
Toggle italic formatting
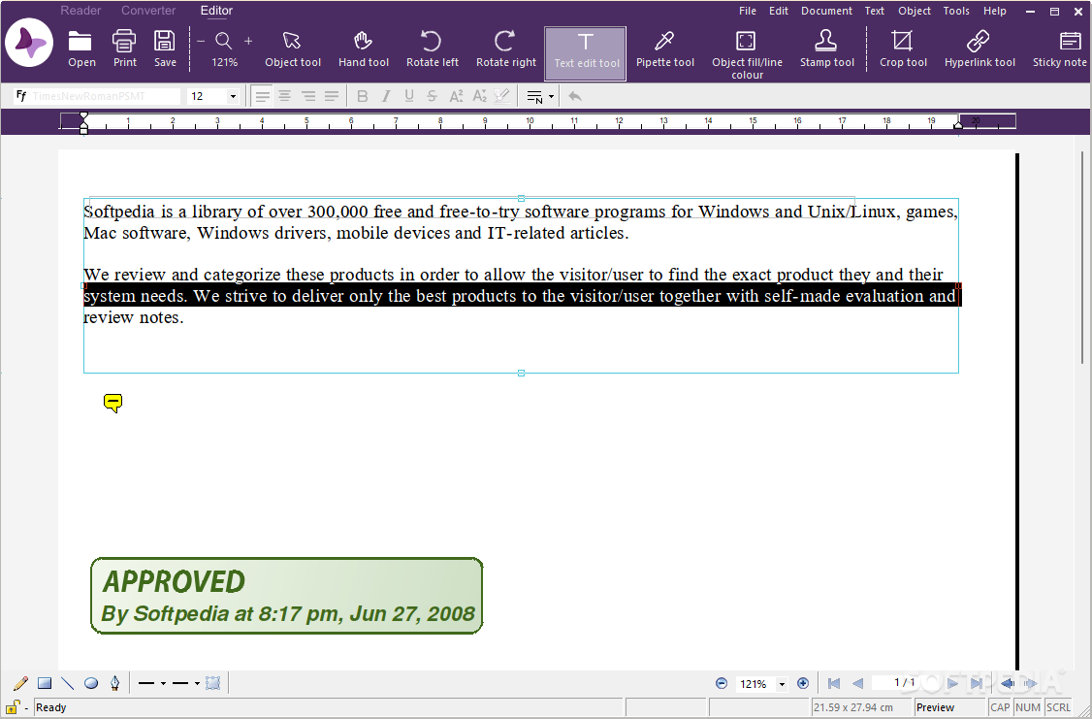[x=386, y=96]
